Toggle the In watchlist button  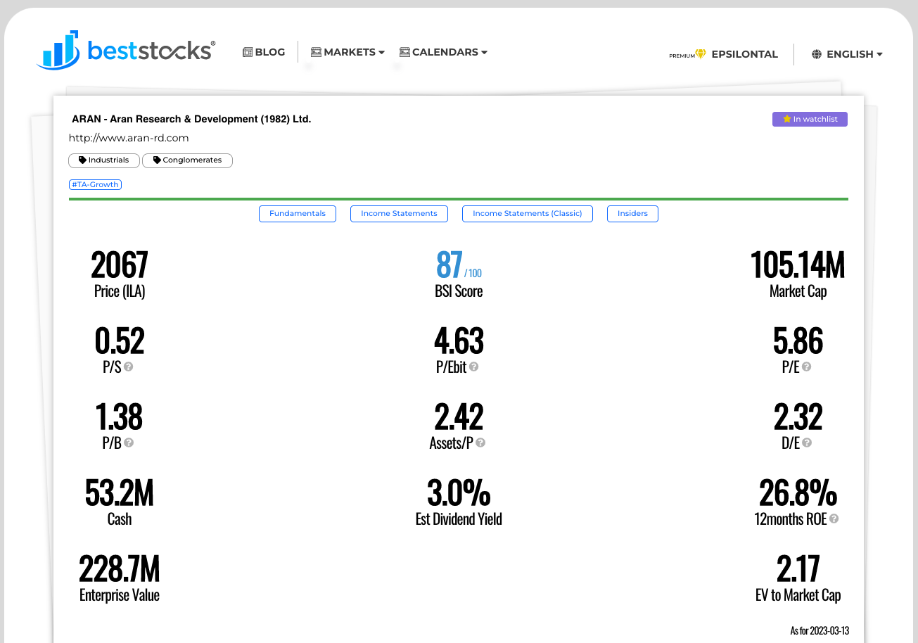point(810,120)
